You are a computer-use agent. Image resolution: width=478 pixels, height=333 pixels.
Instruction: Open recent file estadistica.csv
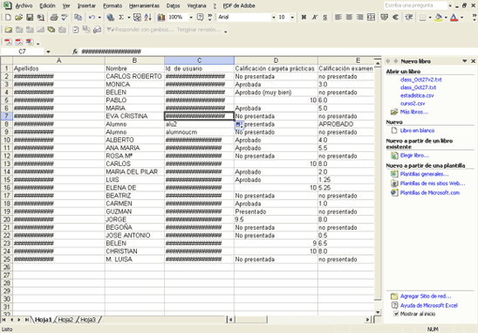tap(417, 95)
